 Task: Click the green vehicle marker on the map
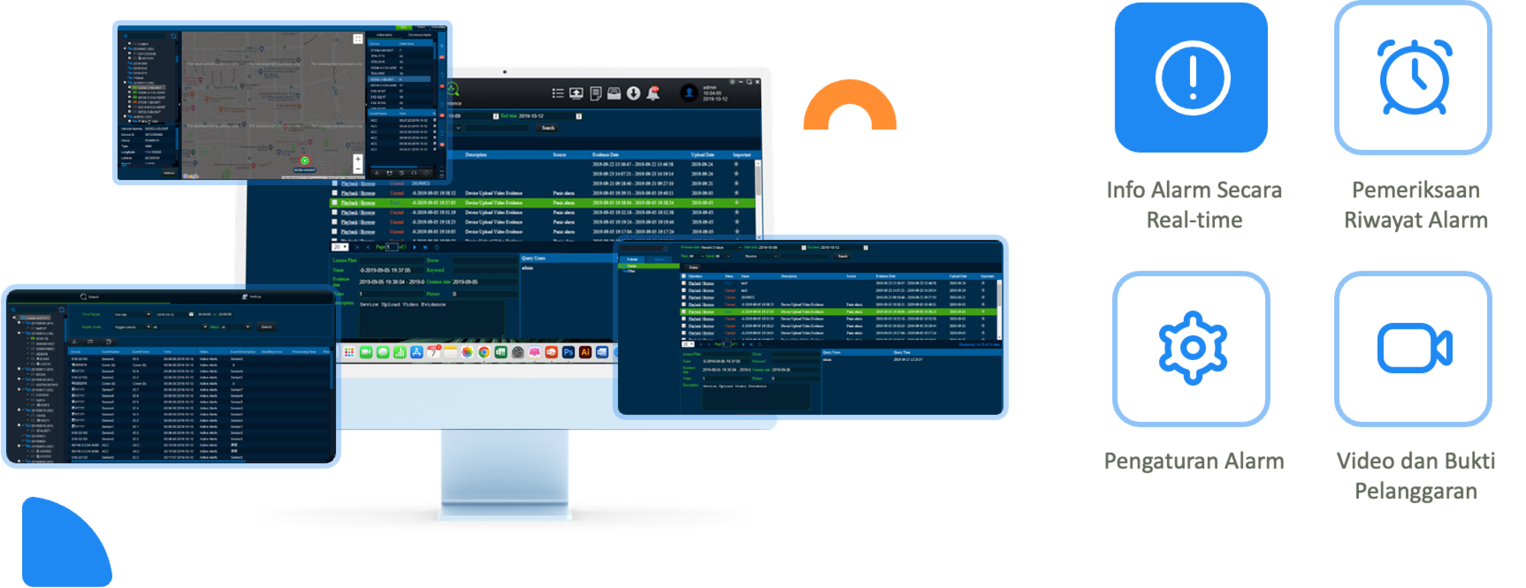click(x=304, y=161)
